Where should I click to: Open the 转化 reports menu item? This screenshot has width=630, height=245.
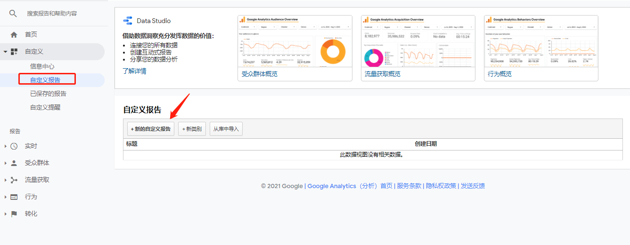31,214
